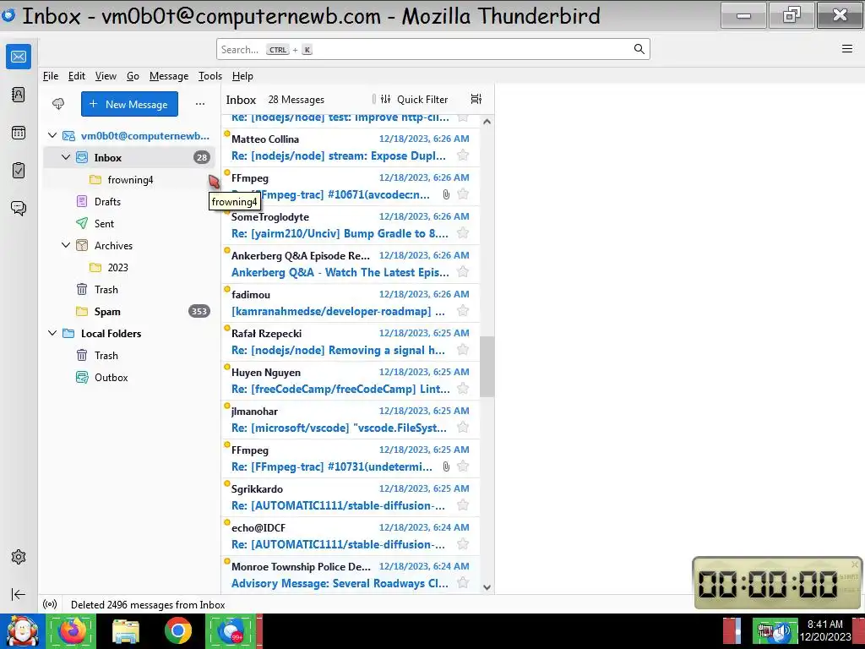Select the account Trash folder under Archives
Viewport: 865px width, 649px height.
[x=129, y=290]
